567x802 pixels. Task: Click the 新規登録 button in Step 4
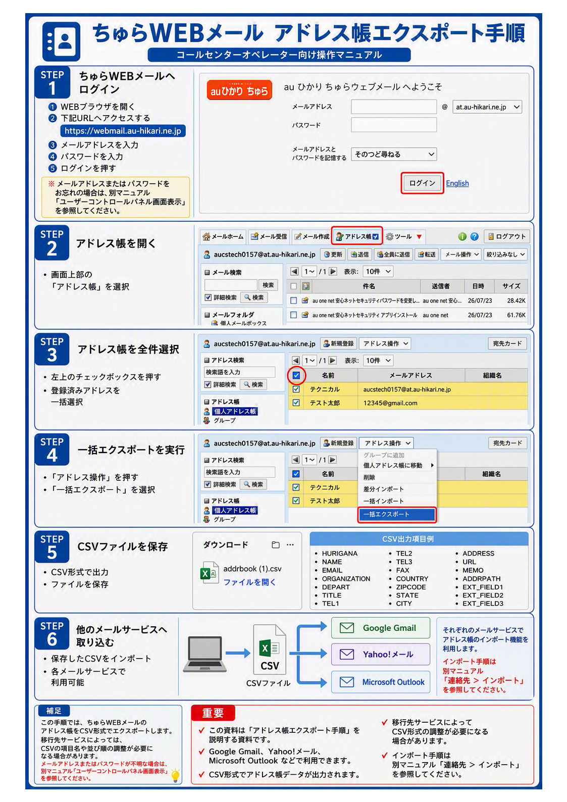(338, 443)
